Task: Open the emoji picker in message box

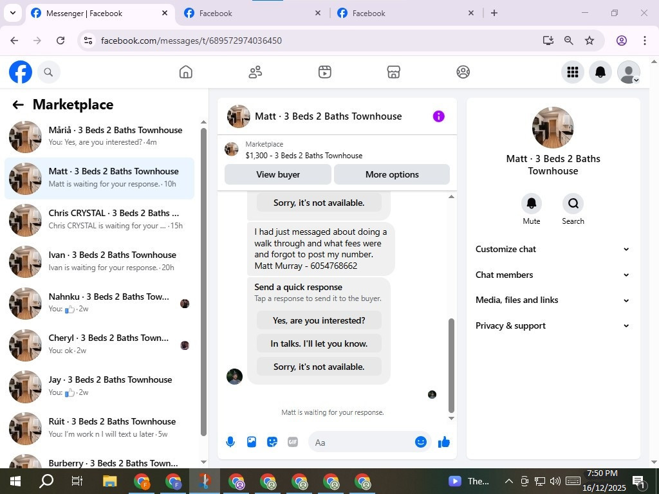Action: pyautogui.click(x=421, y=442)
